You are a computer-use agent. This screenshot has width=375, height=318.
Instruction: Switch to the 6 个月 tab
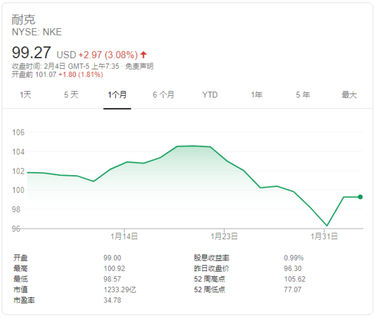tap(163, 95)
